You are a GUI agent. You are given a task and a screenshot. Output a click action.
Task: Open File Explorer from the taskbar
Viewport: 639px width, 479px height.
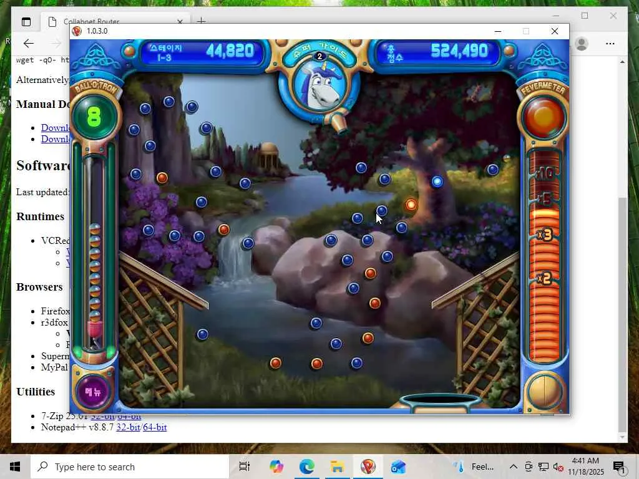click(338, 467)
